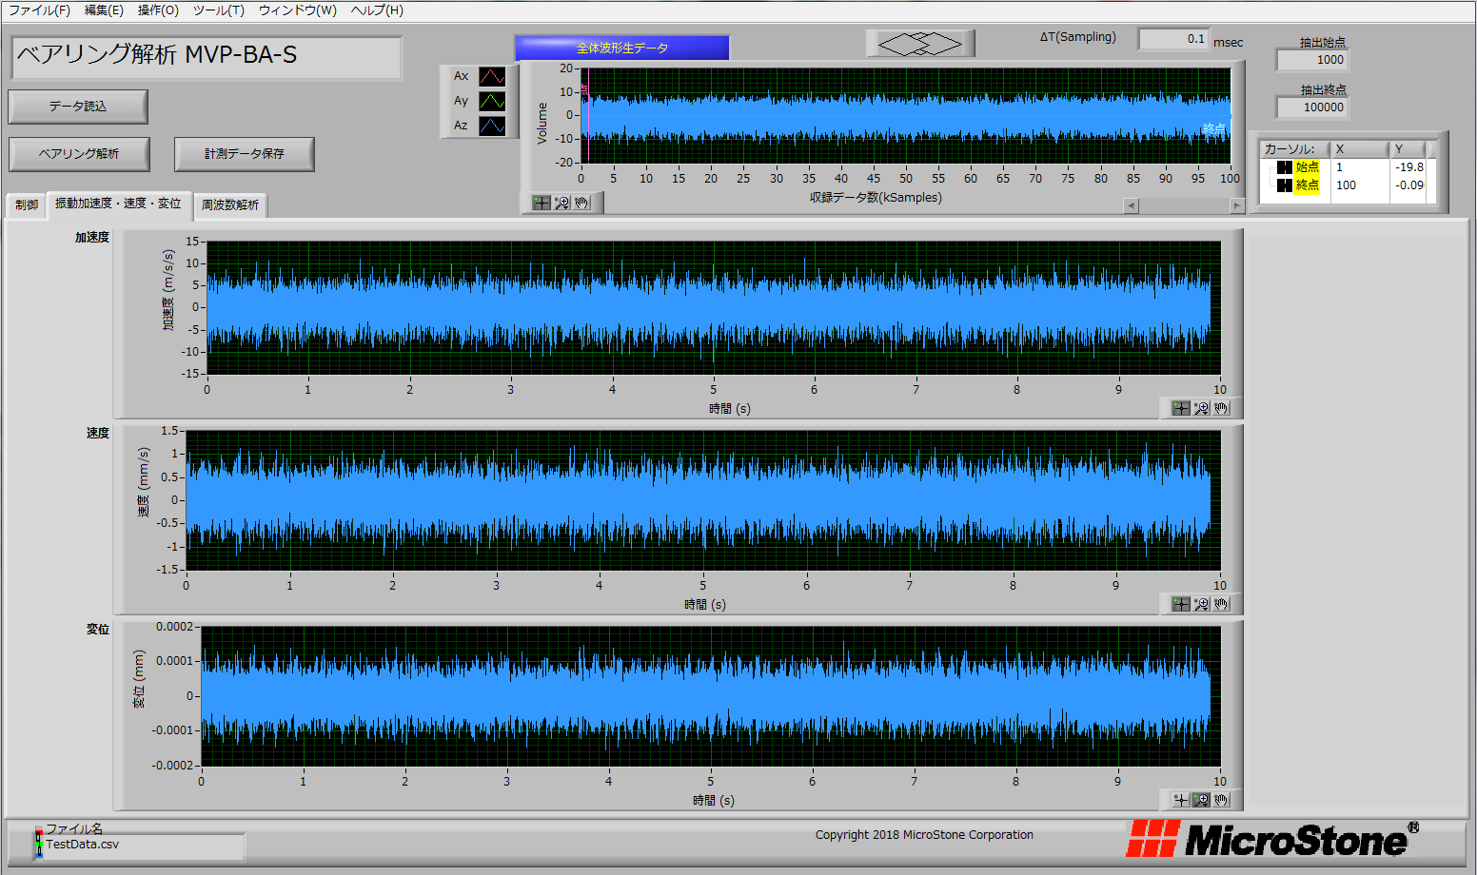
Task: Switch to the 制御 tab
Action: pyautogui.click(x=27, y=205)
